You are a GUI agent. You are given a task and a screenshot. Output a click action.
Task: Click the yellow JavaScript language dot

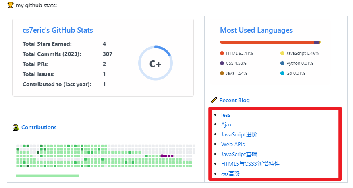pyautogui.click(x=282, y=53)
